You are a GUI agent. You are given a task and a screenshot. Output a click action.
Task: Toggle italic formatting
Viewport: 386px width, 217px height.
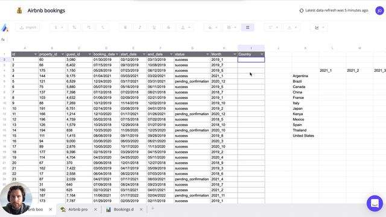[x=139, y=27]
